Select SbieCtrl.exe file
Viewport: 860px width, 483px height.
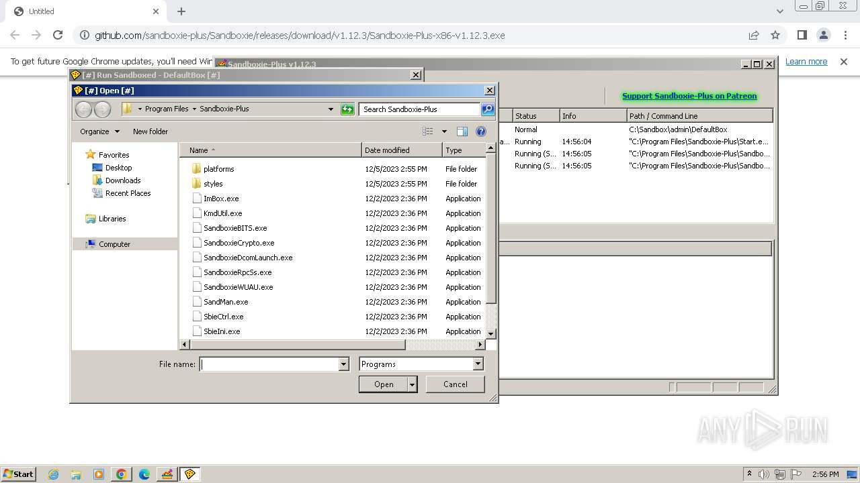tap(223, 317)
